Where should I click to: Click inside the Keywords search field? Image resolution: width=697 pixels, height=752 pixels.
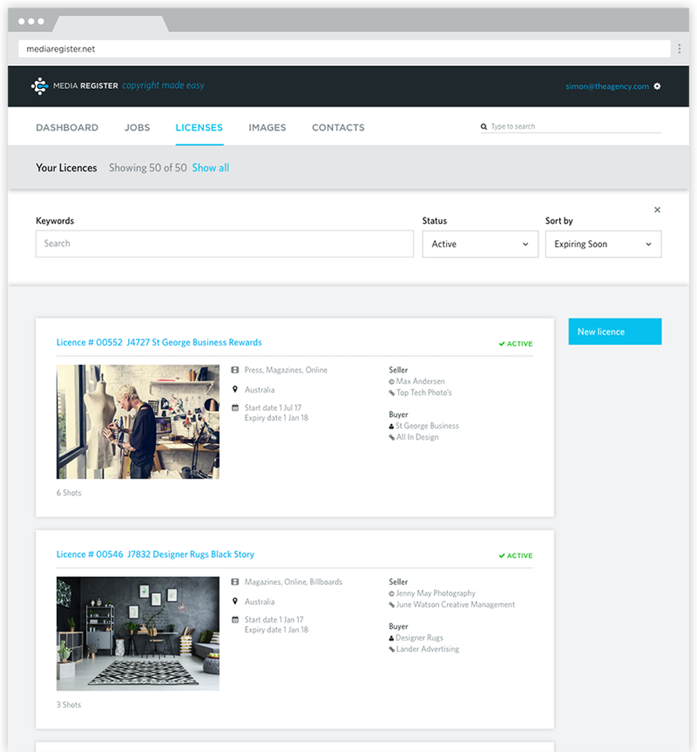tap(224, 244)
